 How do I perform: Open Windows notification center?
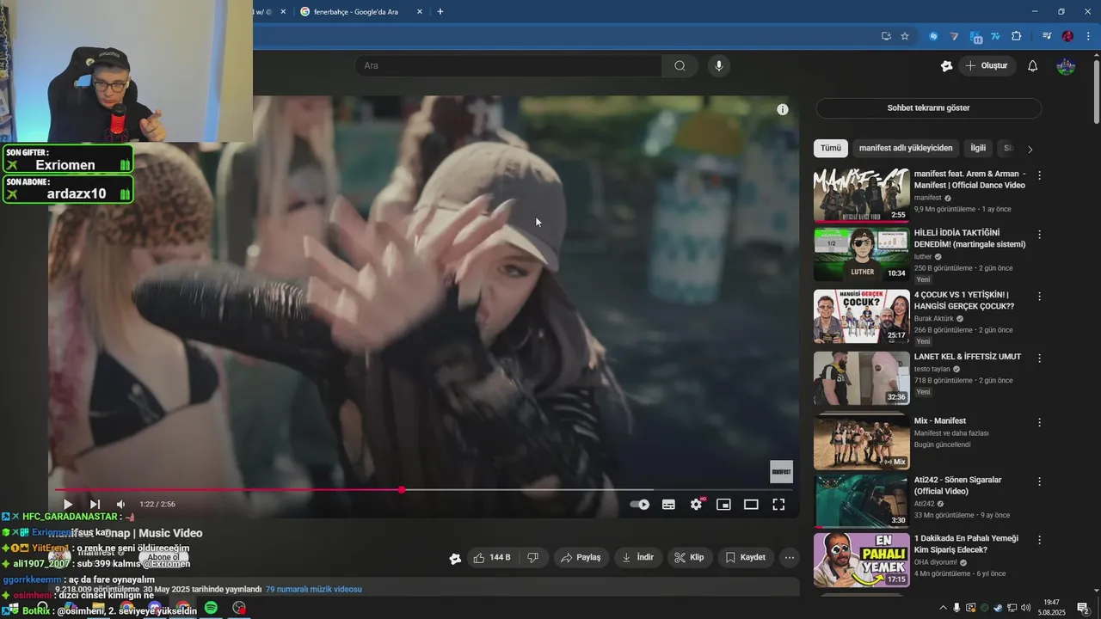click(x=1084, y=608)
